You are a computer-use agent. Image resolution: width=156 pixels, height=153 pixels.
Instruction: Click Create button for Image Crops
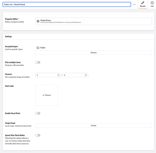point(93,125)
